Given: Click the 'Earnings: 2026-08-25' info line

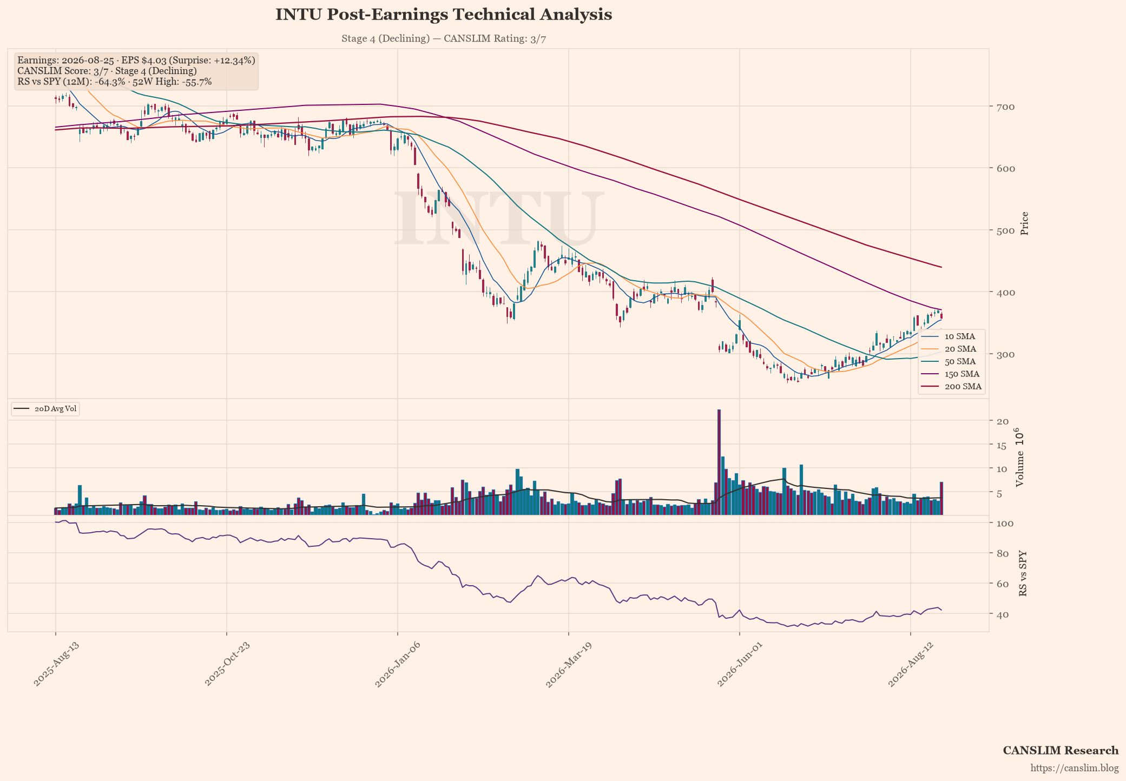Looking at the screenshot, I should [136, 60].
